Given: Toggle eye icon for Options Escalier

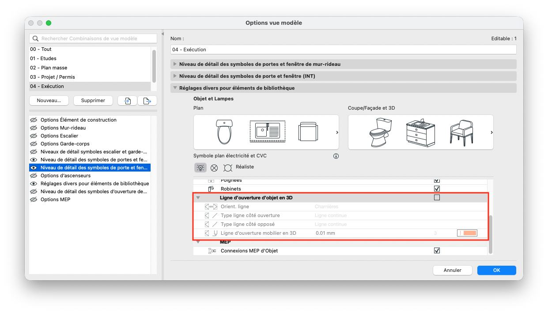Looking at the screenshot, I should pos(33,136).
